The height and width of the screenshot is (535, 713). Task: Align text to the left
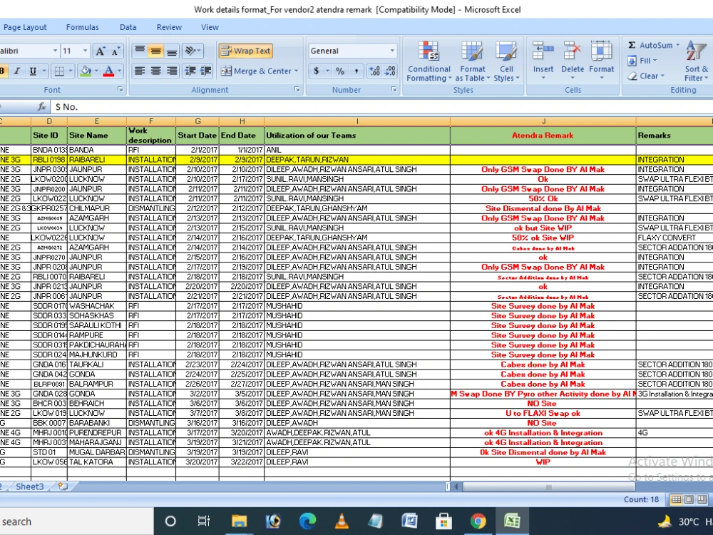pos(140,71)
